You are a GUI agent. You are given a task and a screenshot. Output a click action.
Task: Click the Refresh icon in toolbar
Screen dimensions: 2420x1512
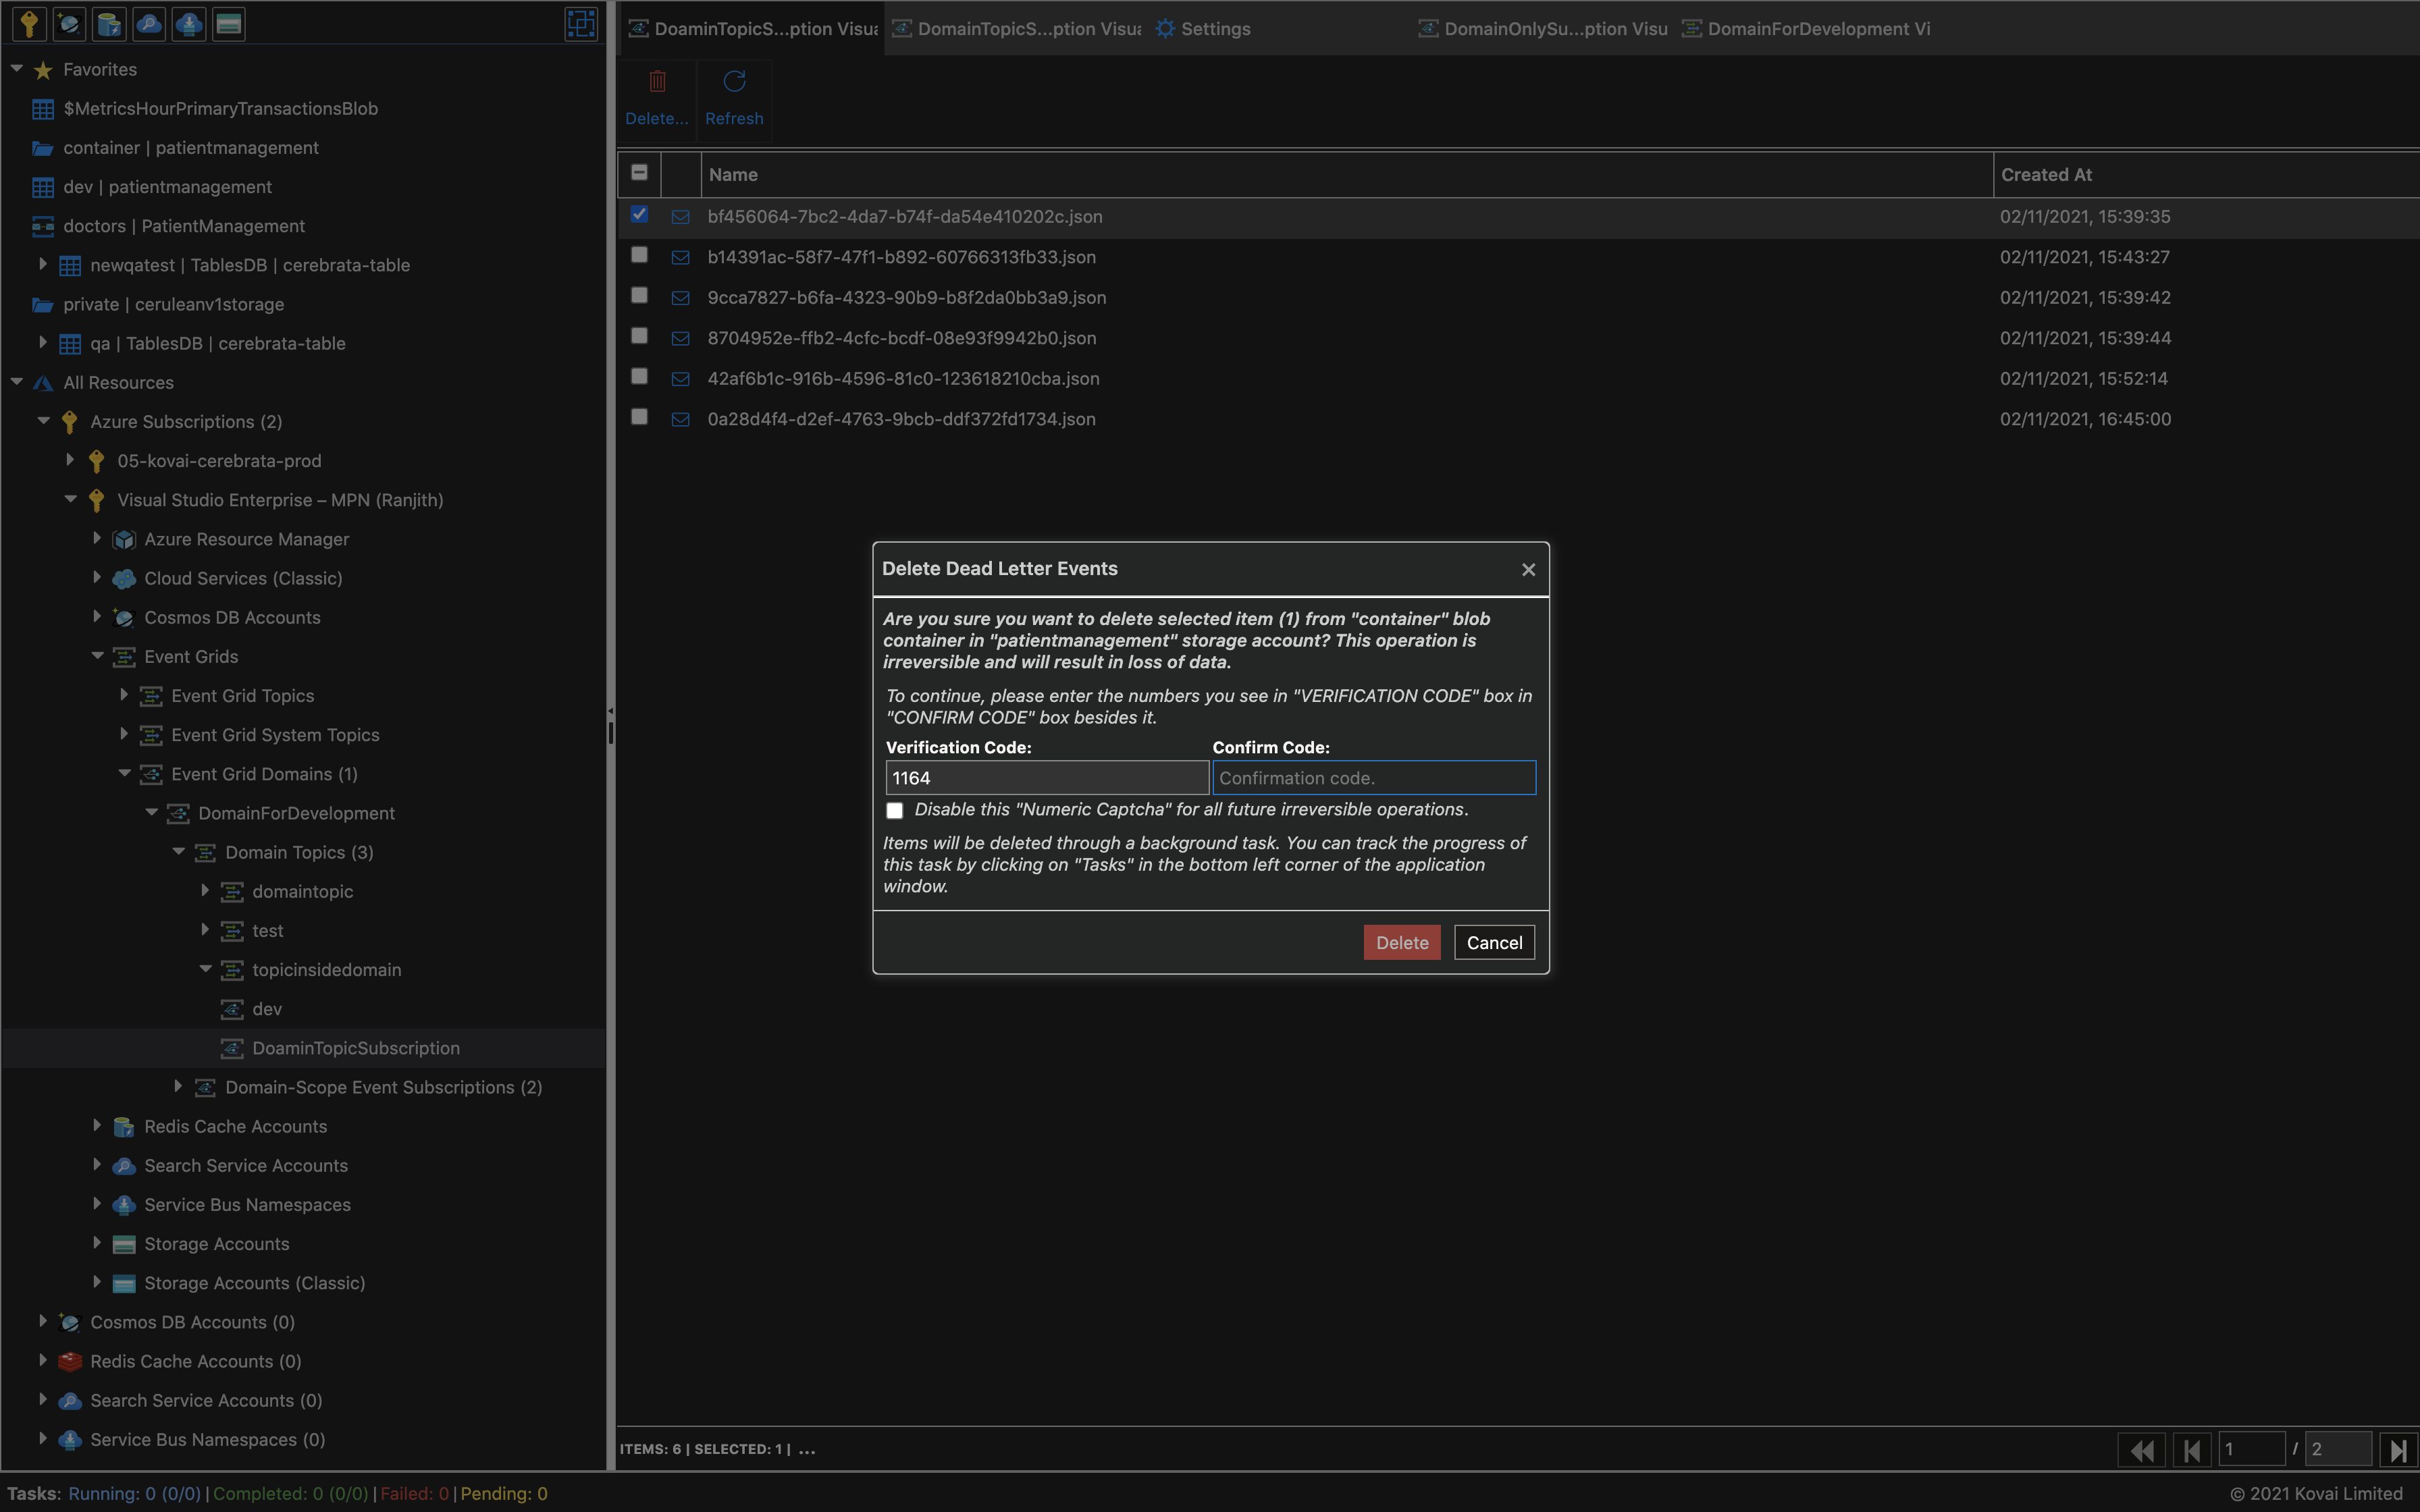tap(733, 82)
